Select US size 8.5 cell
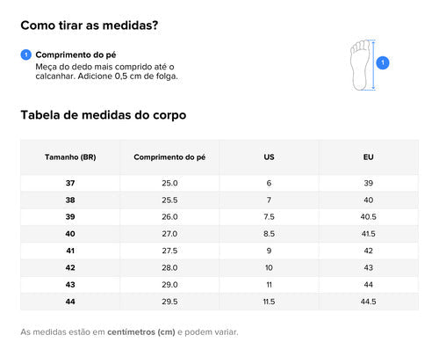Viewport: 439px width, 357px height. click(269, 234)
